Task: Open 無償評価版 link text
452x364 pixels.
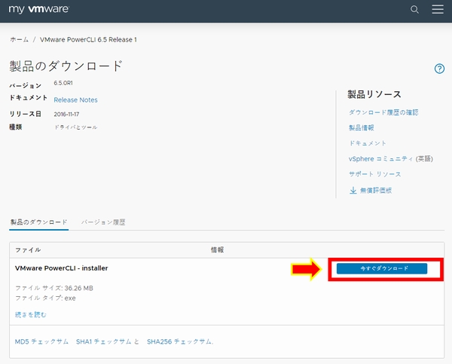Action: pyautogui.click(x=376, y=191)
